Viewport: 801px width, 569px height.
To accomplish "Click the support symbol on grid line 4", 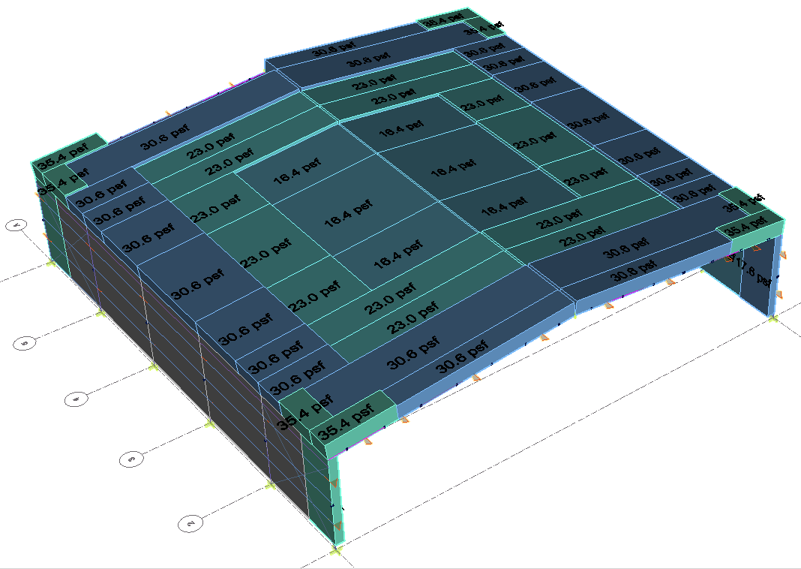I will click(152, 366).
